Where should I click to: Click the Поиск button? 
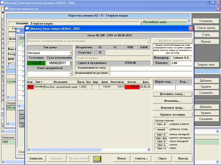[121, 159]
